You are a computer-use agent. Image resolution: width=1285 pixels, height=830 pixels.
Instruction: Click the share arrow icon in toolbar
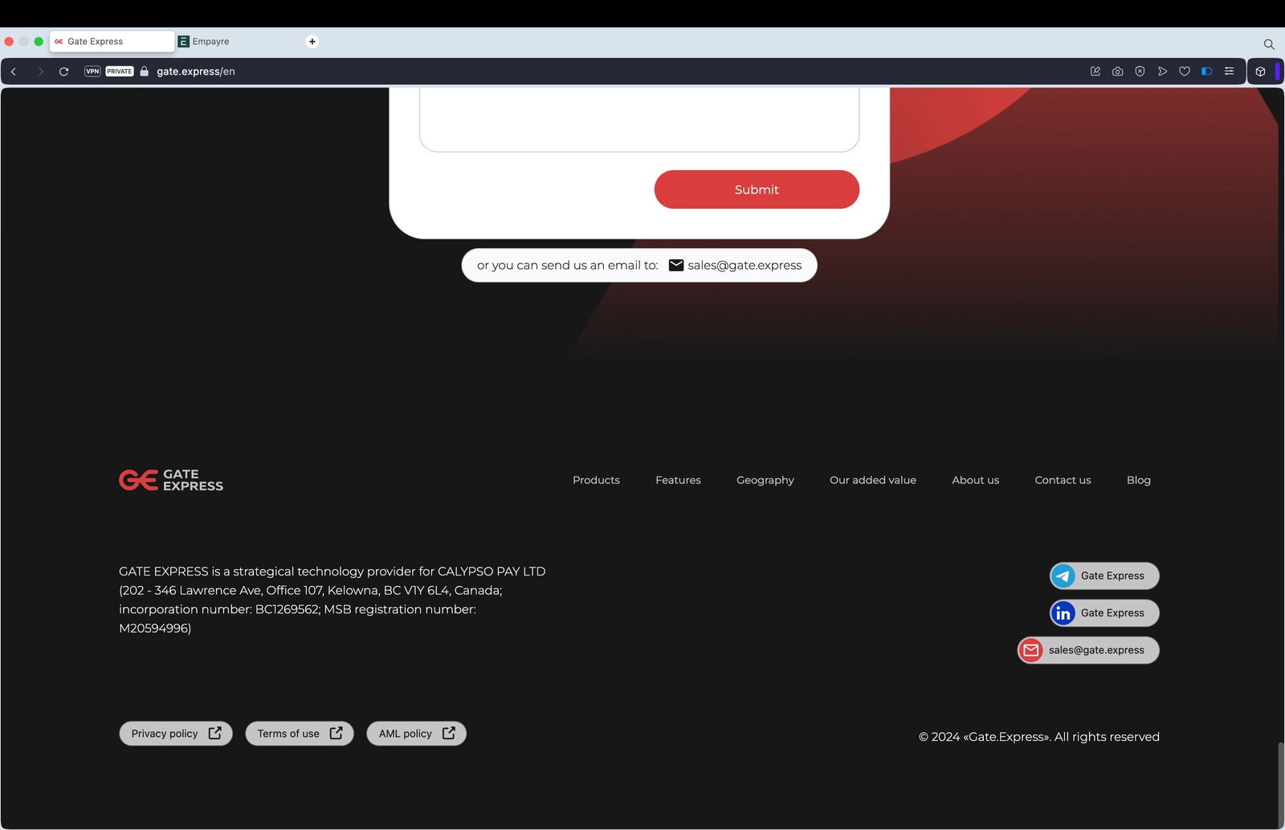pyautogui.click(x=1162, y=71)
